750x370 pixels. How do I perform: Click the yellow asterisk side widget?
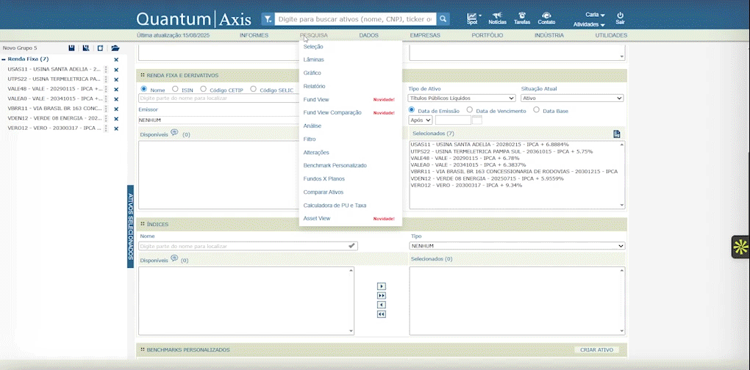(x=740, y=247)
